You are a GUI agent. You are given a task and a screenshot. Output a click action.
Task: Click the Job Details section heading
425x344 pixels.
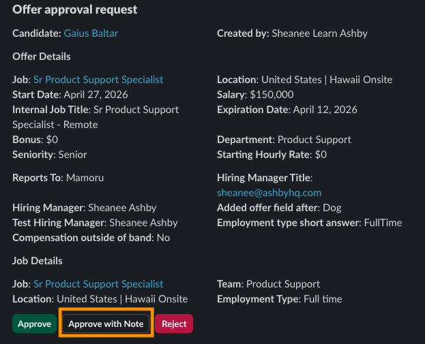pyautogui.click(x=38, y=261)
